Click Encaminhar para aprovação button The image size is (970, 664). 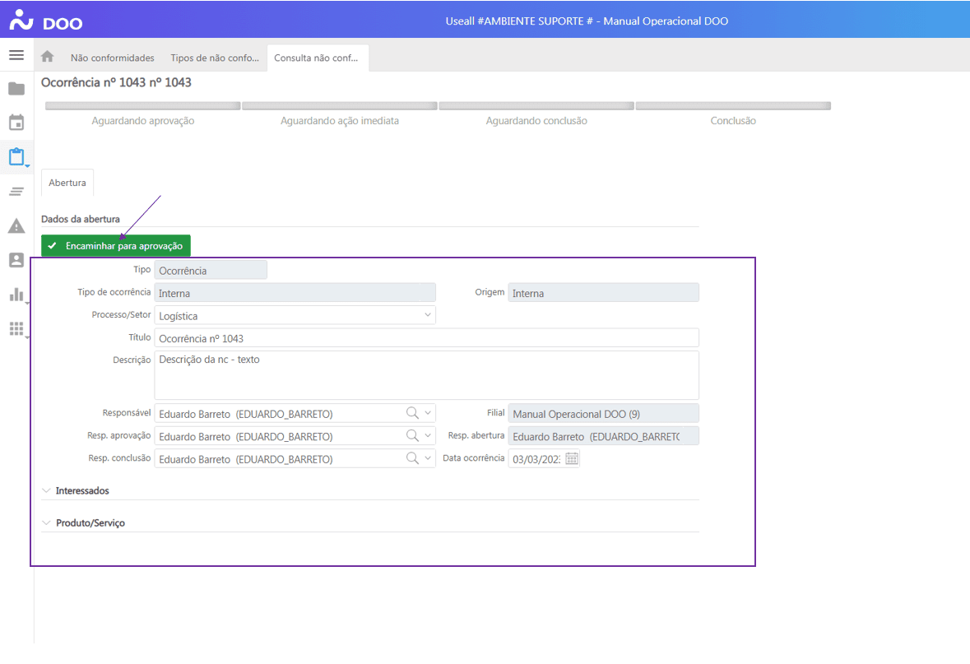116,246
